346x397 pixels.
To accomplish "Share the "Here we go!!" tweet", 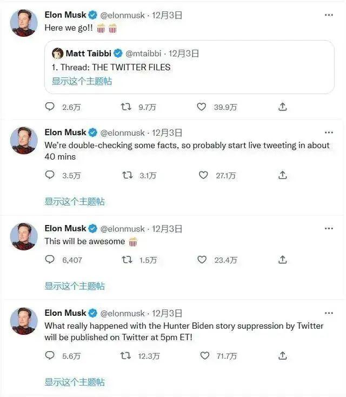I will [x=282, y=107].
